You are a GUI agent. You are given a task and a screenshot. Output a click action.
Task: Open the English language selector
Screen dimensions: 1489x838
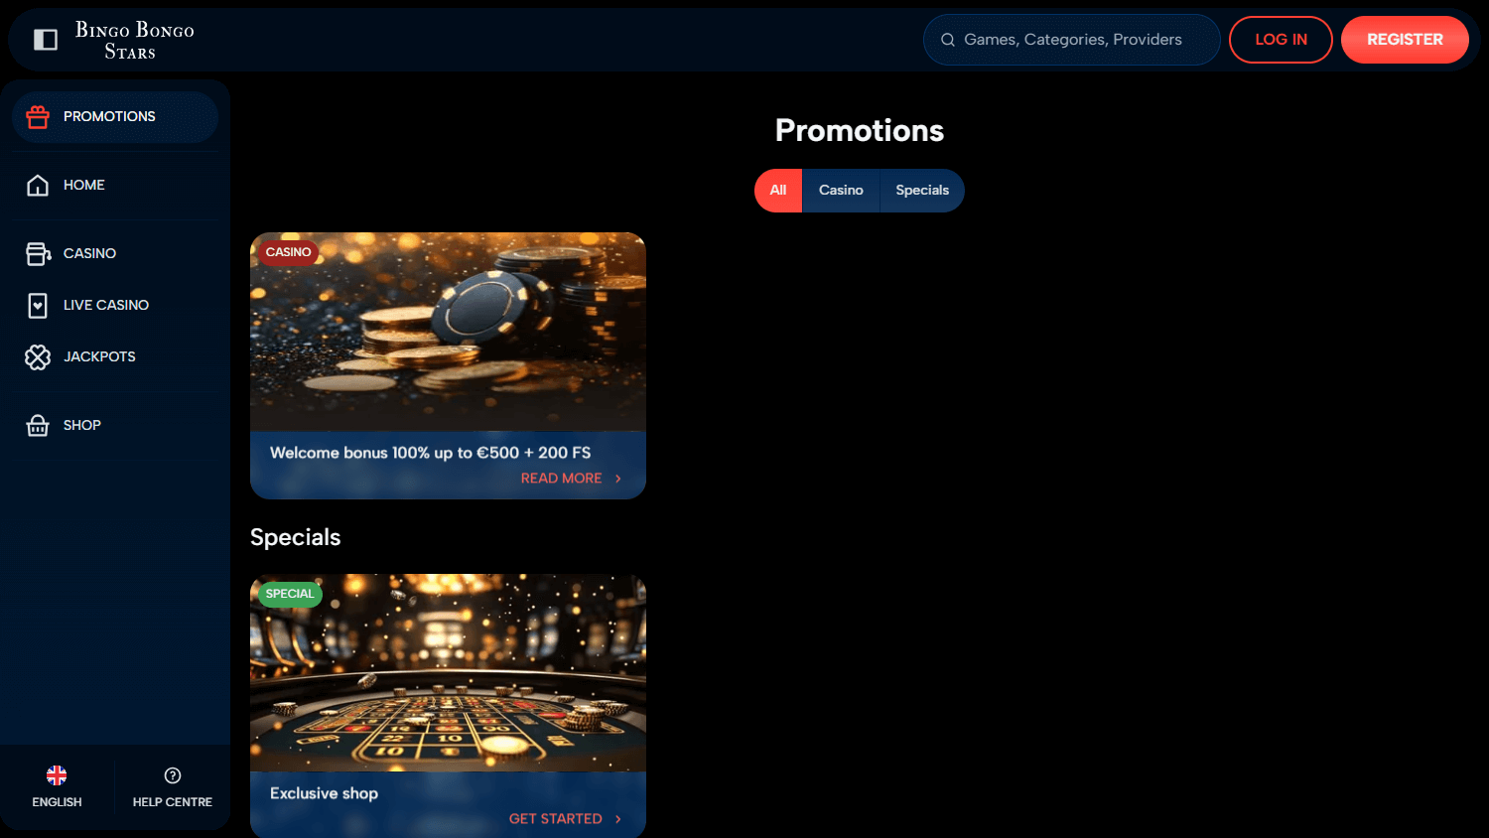57,786
